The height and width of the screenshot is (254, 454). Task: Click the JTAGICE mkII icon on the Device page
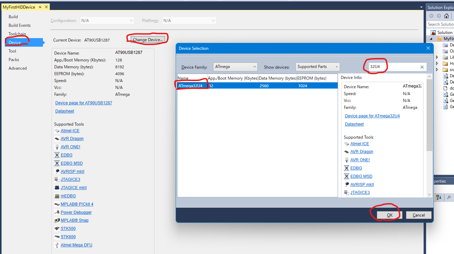[57, 188]
